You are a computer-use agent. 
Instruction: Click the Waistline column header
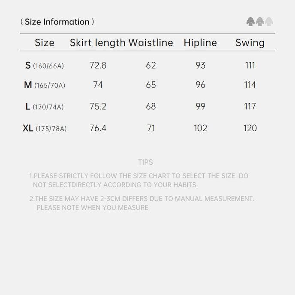[x=151, y=43]
